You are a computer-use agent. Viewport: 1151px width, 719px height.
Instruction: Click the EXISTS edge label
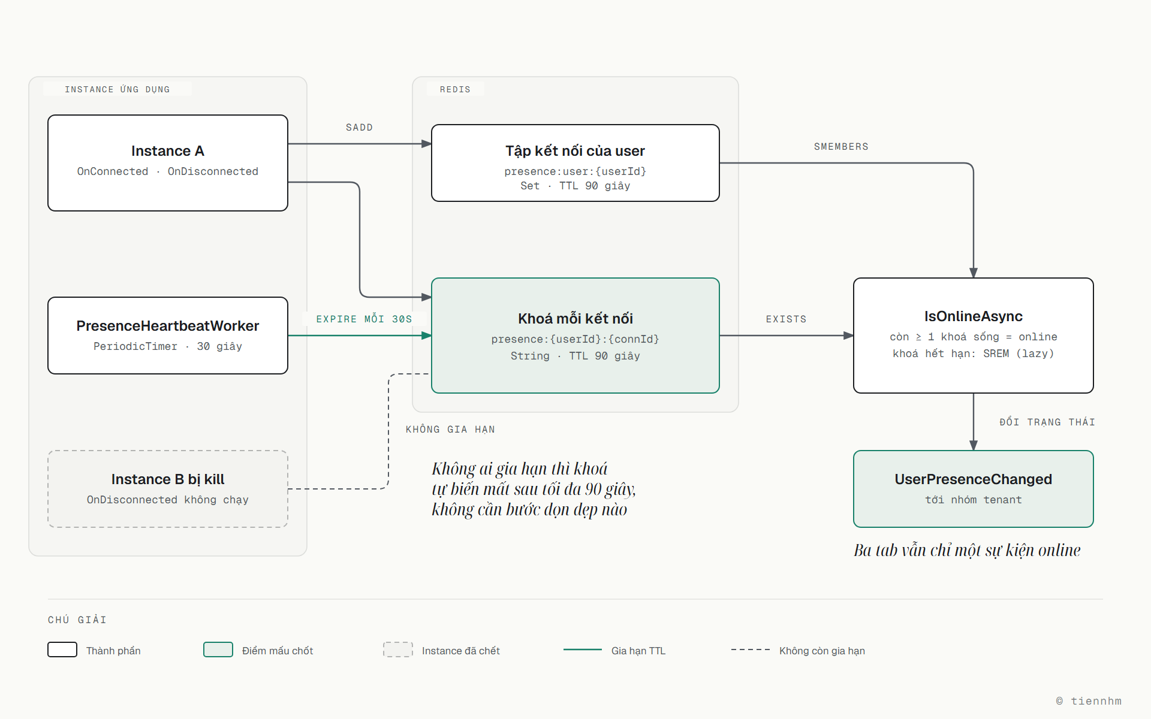point(786,319)
